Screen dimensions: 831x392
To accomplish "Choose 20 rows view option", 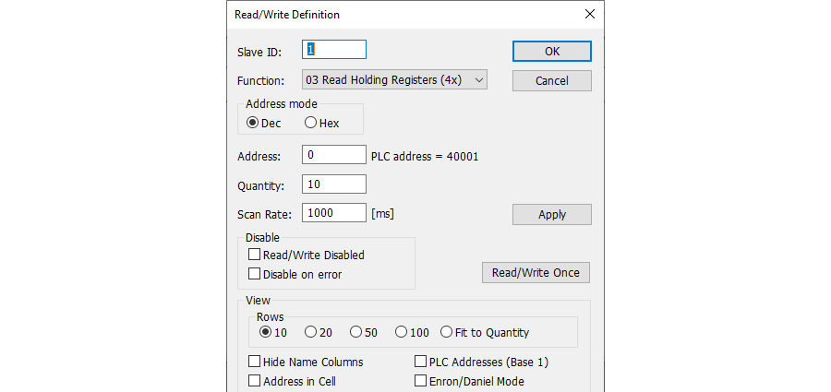I will click(x=319, y=333).
